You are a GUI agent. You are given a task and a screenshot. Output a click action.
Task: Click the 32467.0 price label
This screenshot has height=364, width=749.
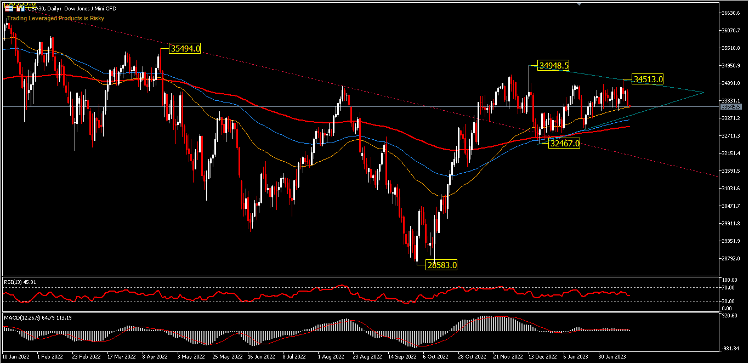pos(564,144)
